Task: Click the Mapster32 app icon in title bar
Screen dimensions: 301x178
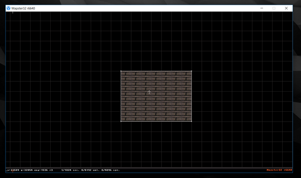Action: coord(8,8)
